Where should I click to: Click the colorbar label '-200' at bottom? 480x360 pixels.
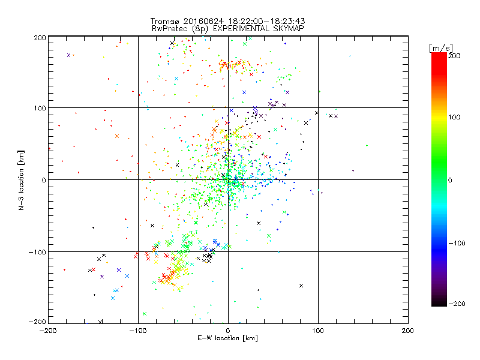pos(457,304)
